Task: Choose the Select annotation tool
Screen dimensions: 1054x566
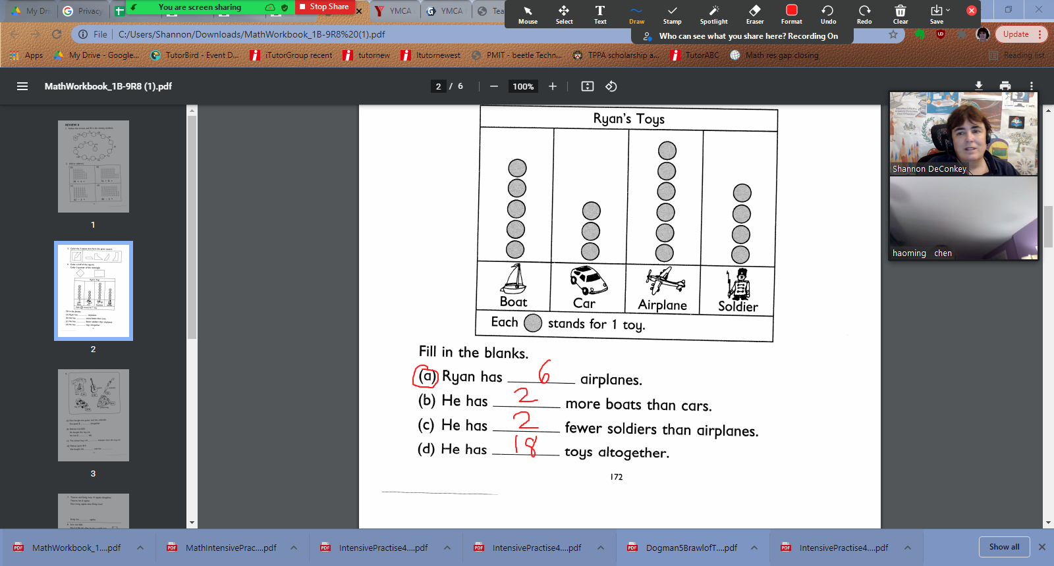Action: click(x=564, y=14)
